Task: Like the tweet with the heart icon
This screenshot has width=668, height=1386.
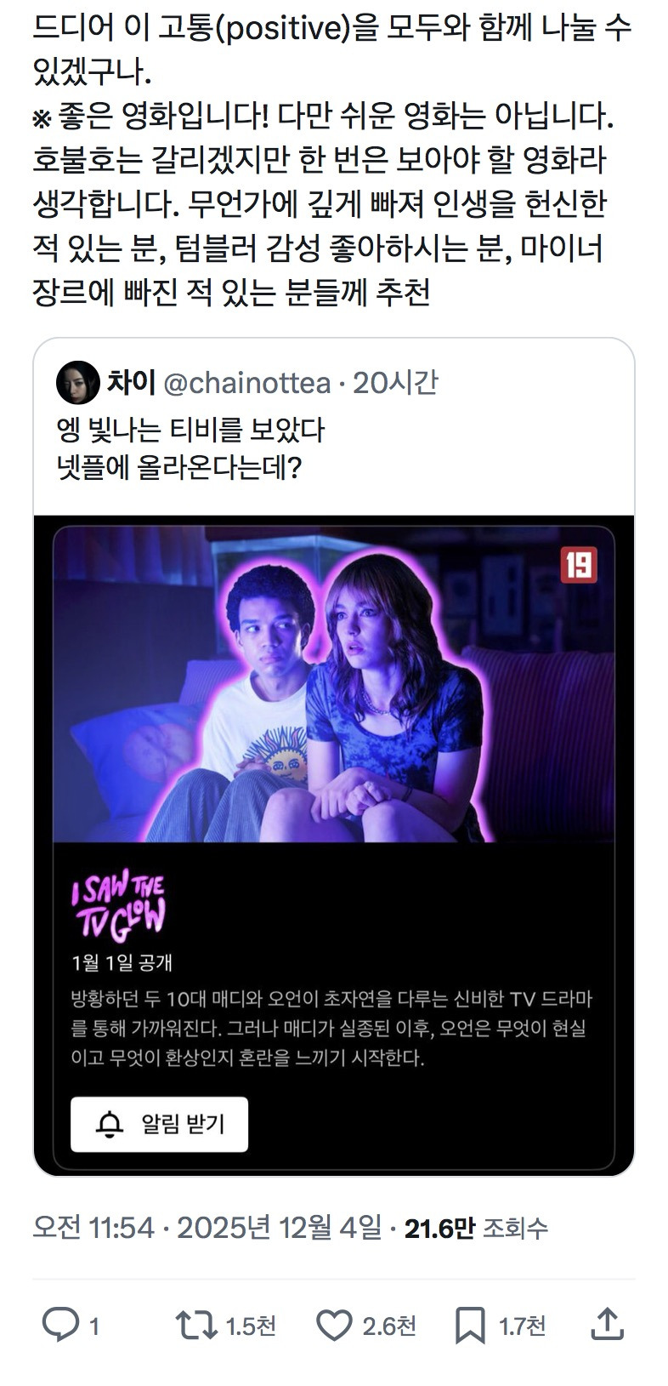Action: pos(334,1325)
